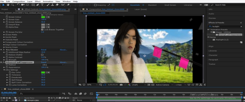245x102 pixels.
Task: Select the Unified Camera tool
Action: pos(23,5)
